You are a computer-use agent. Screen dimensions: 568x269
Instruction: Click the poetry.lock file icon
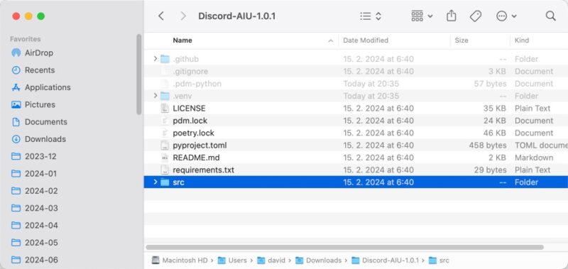[x=165, y=133]
